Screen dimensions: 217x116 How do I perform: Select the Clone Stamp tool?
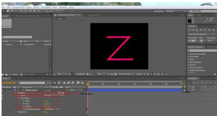[x=48, y=11]
